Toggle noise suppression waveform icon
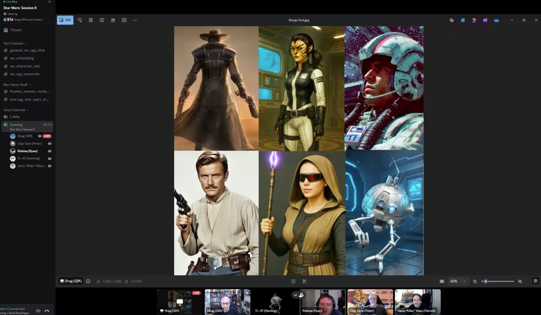 click(x=38, y=311)
